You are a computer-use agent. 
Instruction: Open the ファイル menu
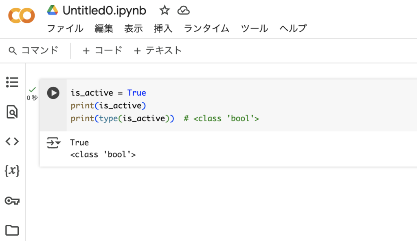(65, 28)
